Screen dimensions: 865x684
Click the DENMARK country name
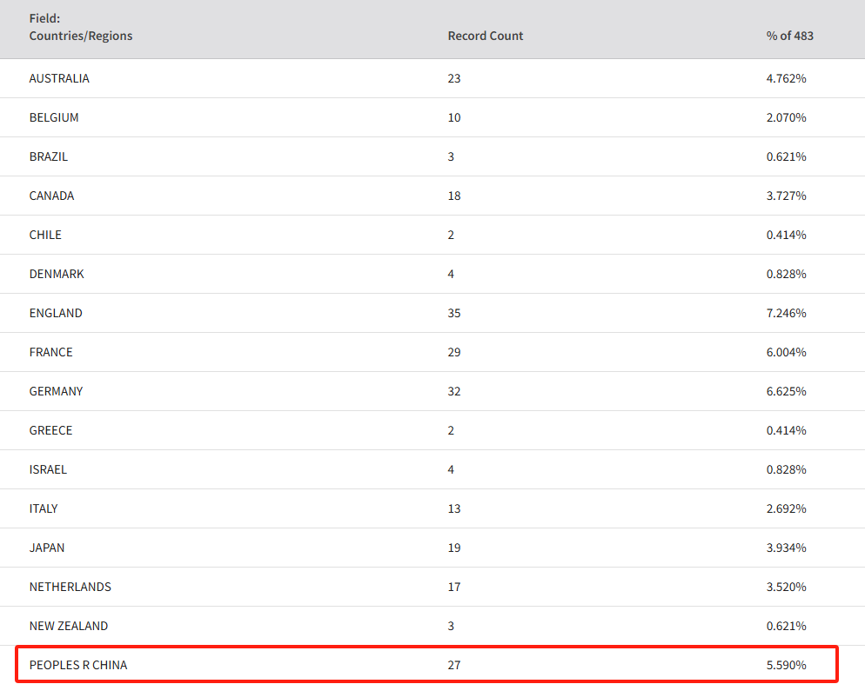point(57,274)
